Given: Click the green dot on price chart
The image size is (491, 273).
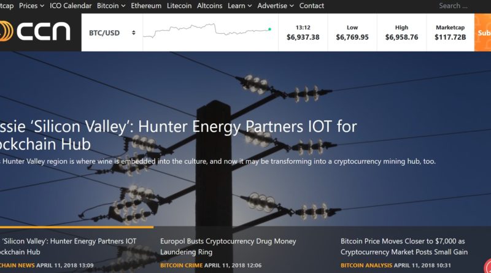Looking at the screenshot, I should point(269,29).
